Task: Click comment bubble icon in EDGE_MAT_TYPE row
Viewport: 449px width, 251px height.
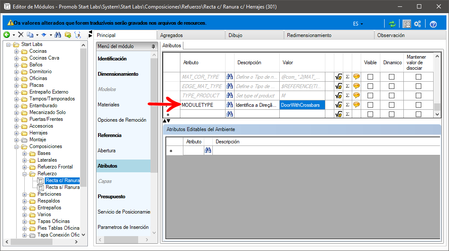Action: [356, 86]
